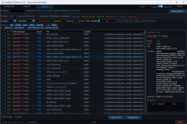The height and width of the screenshot is (124, 187).
Task: Click the CONTEXT text box
Action: pos(166,107)
